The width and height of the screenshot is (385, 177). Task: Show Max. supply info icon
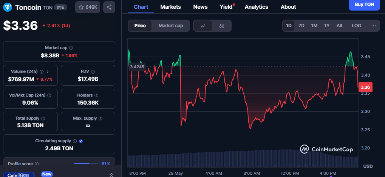(x=101, y=119)
